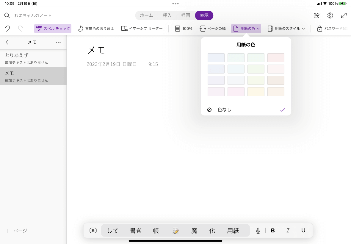Toggle bold formatting B
Image resolution: width=351 pixels, height=244 pixels.
click(x=273, y=231)
